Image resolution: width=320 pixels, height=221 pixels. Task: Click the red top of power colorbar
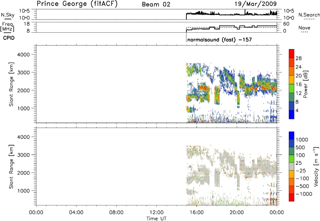pyautogui.click(x=292, y=53)
